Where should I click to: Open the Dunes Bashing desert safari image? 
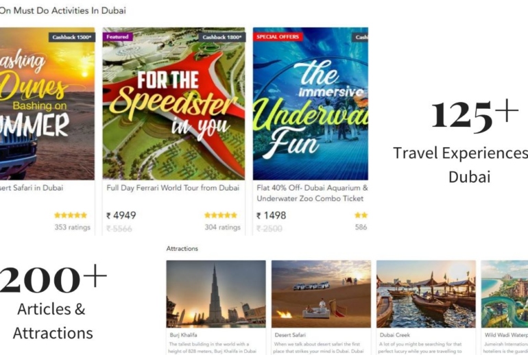pyautogui.click(x=47, y=103)
